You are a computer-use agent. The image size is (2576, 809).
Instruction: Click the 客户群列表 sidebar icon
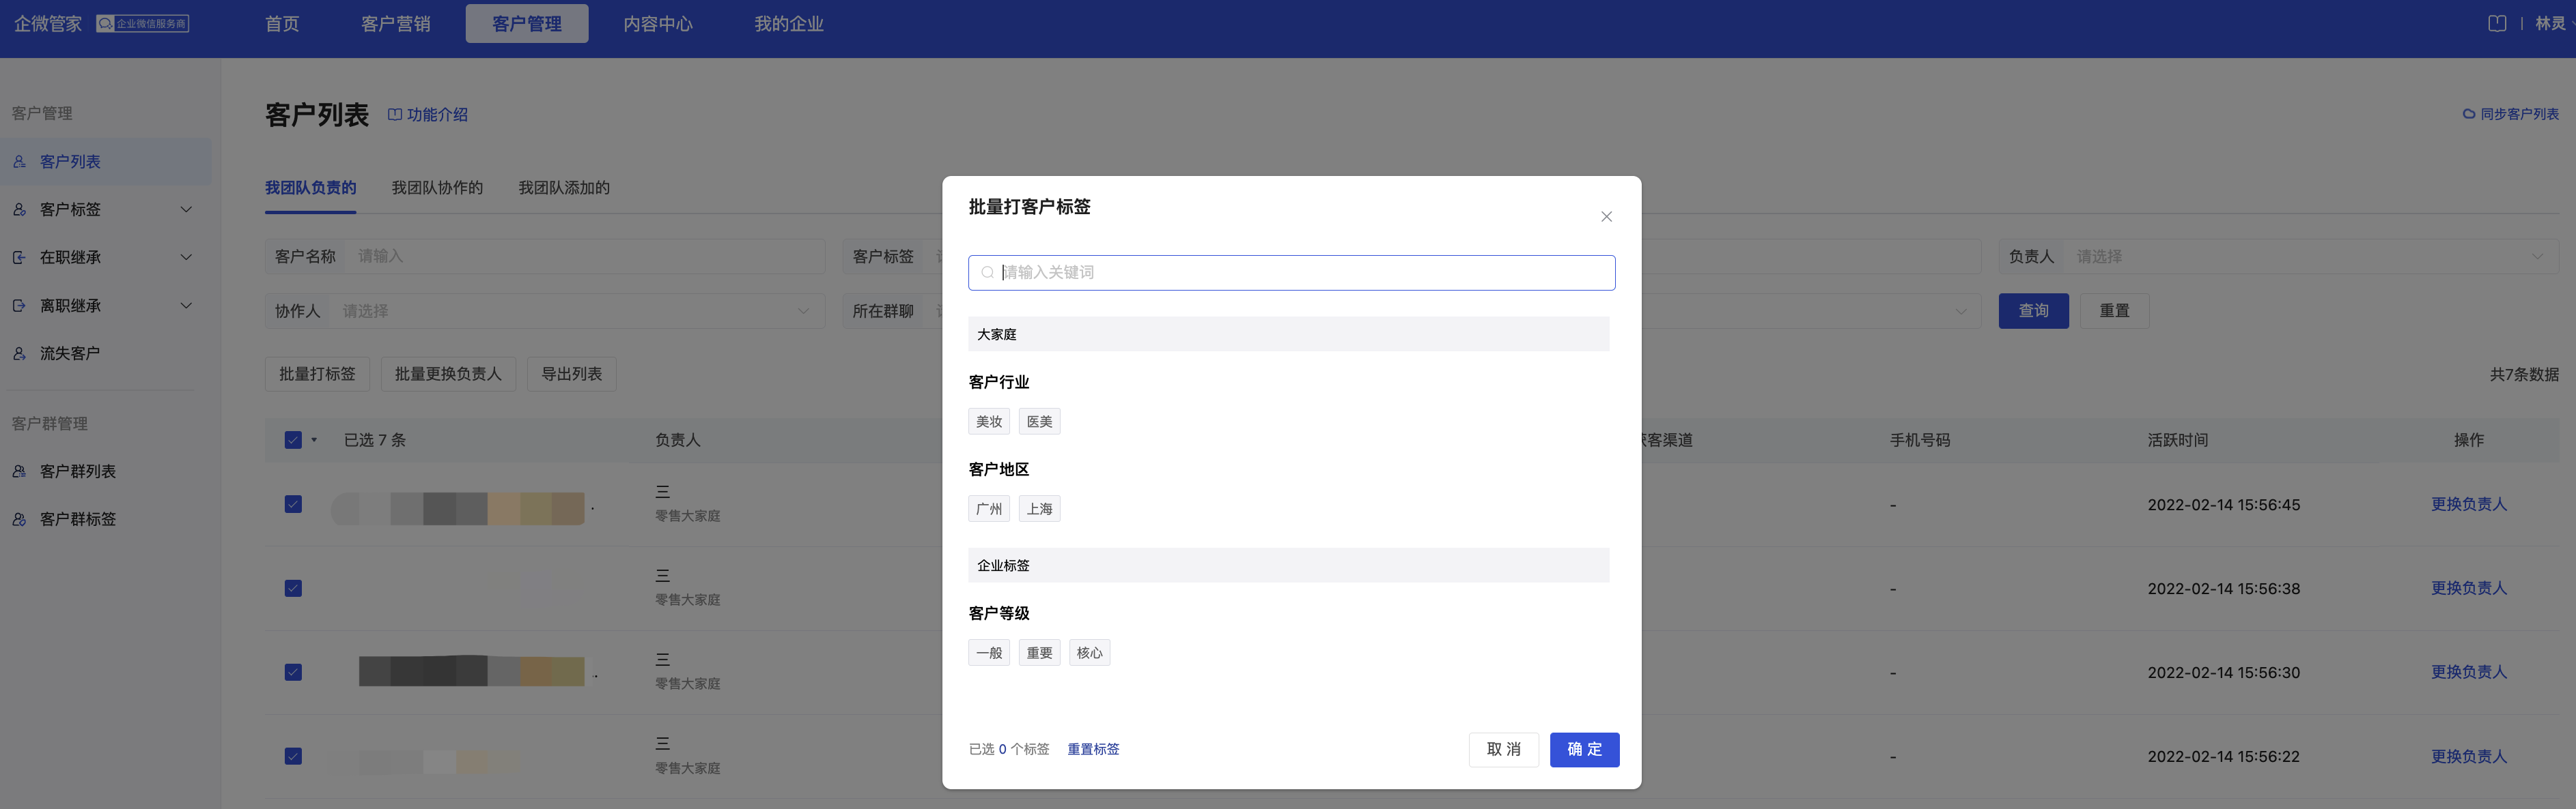pyautogui.click(x=19, y=471)
